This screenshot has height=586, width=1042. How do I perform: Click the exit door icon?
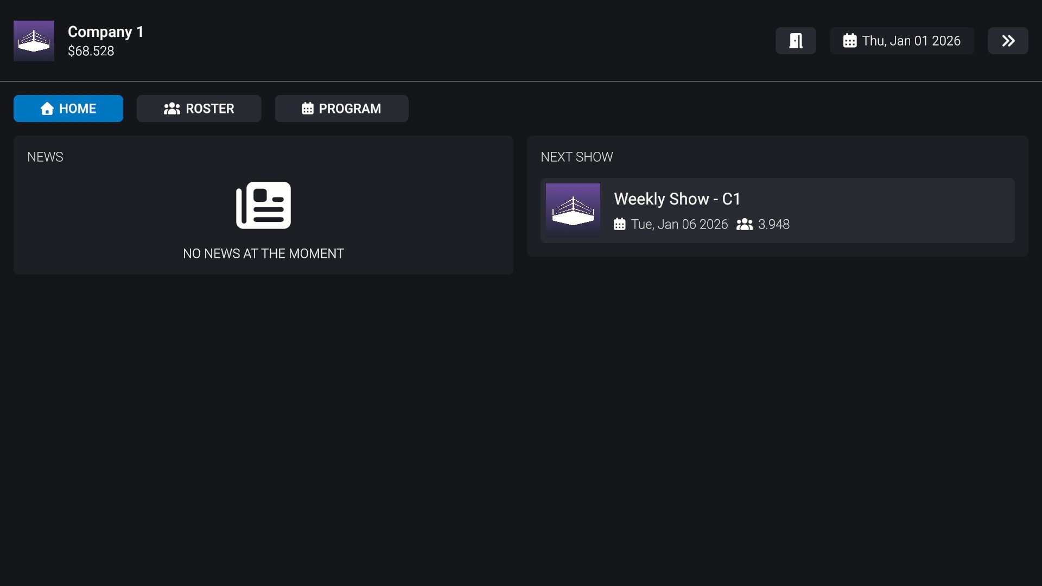(x=796, y=40)
